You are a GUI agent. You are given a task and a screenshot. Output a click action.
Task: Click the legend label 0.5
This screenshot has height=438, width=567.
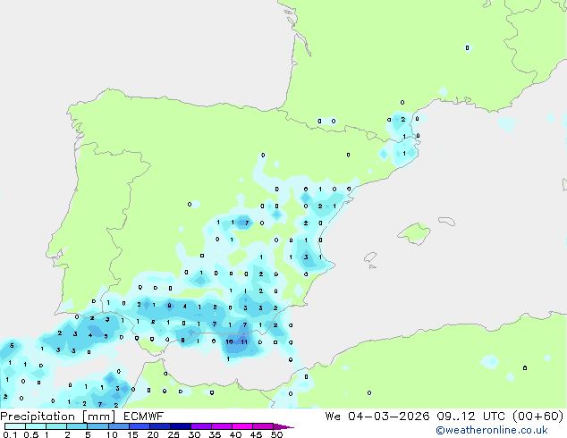pyautogui.click(x=30, y=434)
